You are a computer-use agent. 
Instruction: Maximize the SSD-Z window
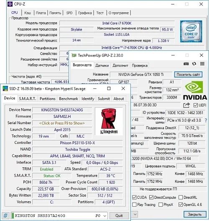109,88
